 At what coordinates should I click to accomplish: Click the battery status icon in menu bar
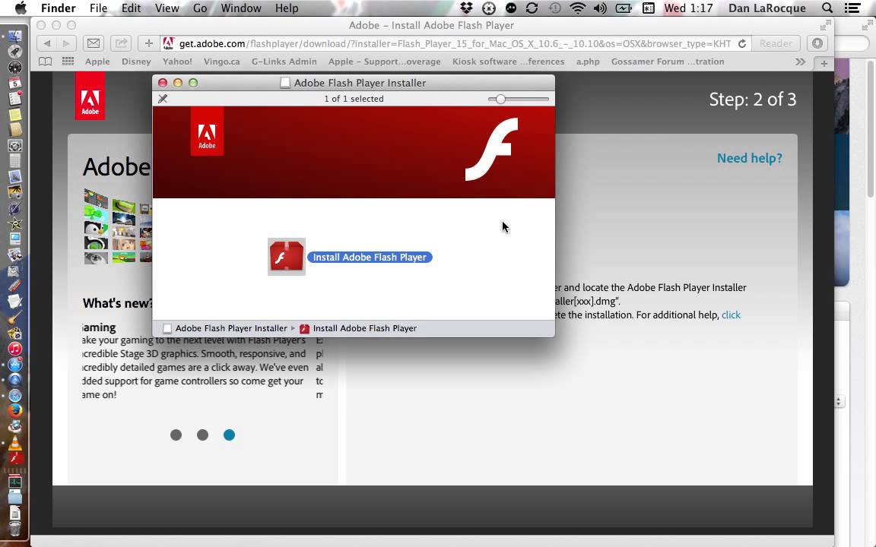pos(624,8)
